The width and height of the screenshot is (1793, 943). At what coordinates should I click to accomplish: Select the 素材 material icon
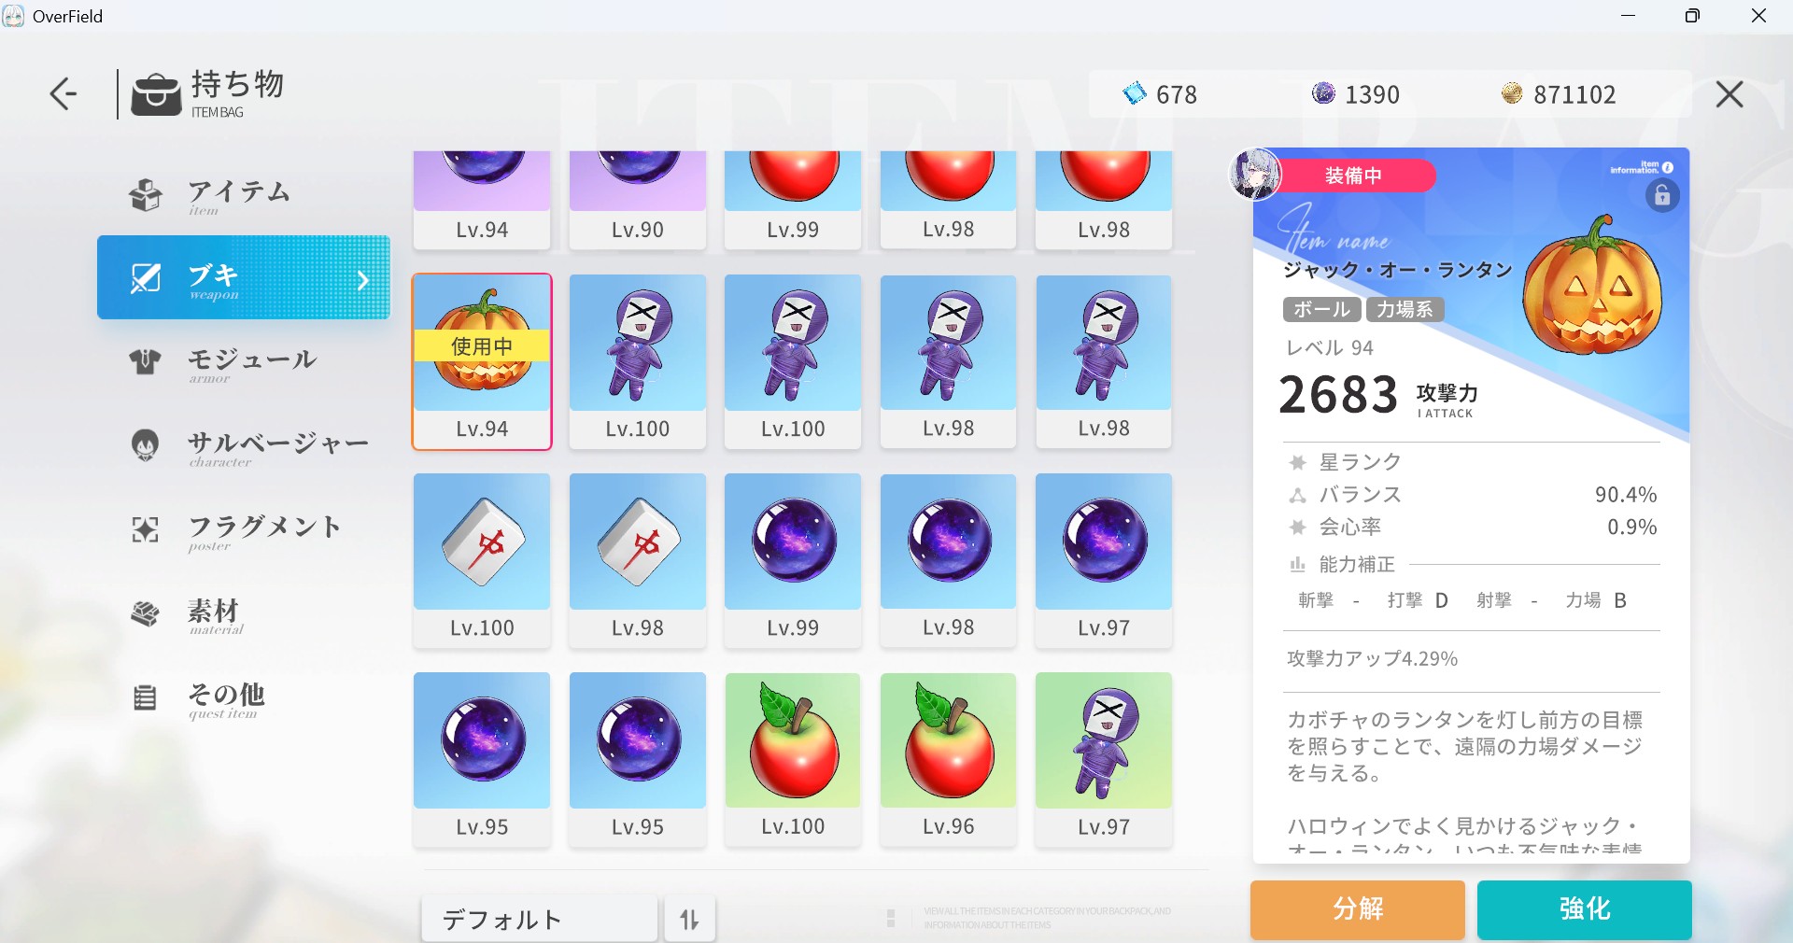[x=145, y=613]
